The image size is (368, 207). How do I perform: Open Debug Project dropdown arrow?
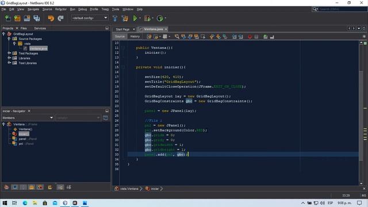[152, 18]
